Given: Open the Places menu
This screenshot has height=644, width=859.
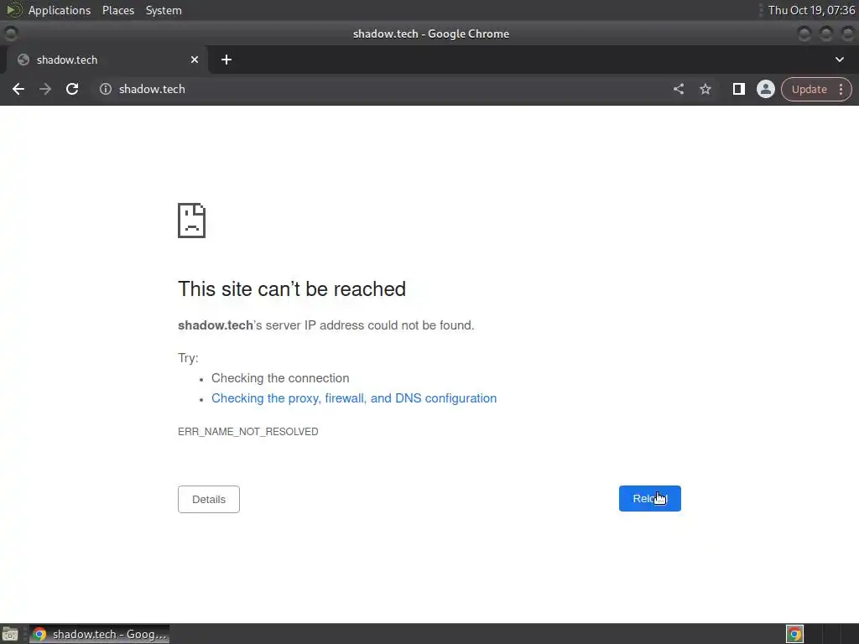Looking at the screenshot, I should click(117, 10).
